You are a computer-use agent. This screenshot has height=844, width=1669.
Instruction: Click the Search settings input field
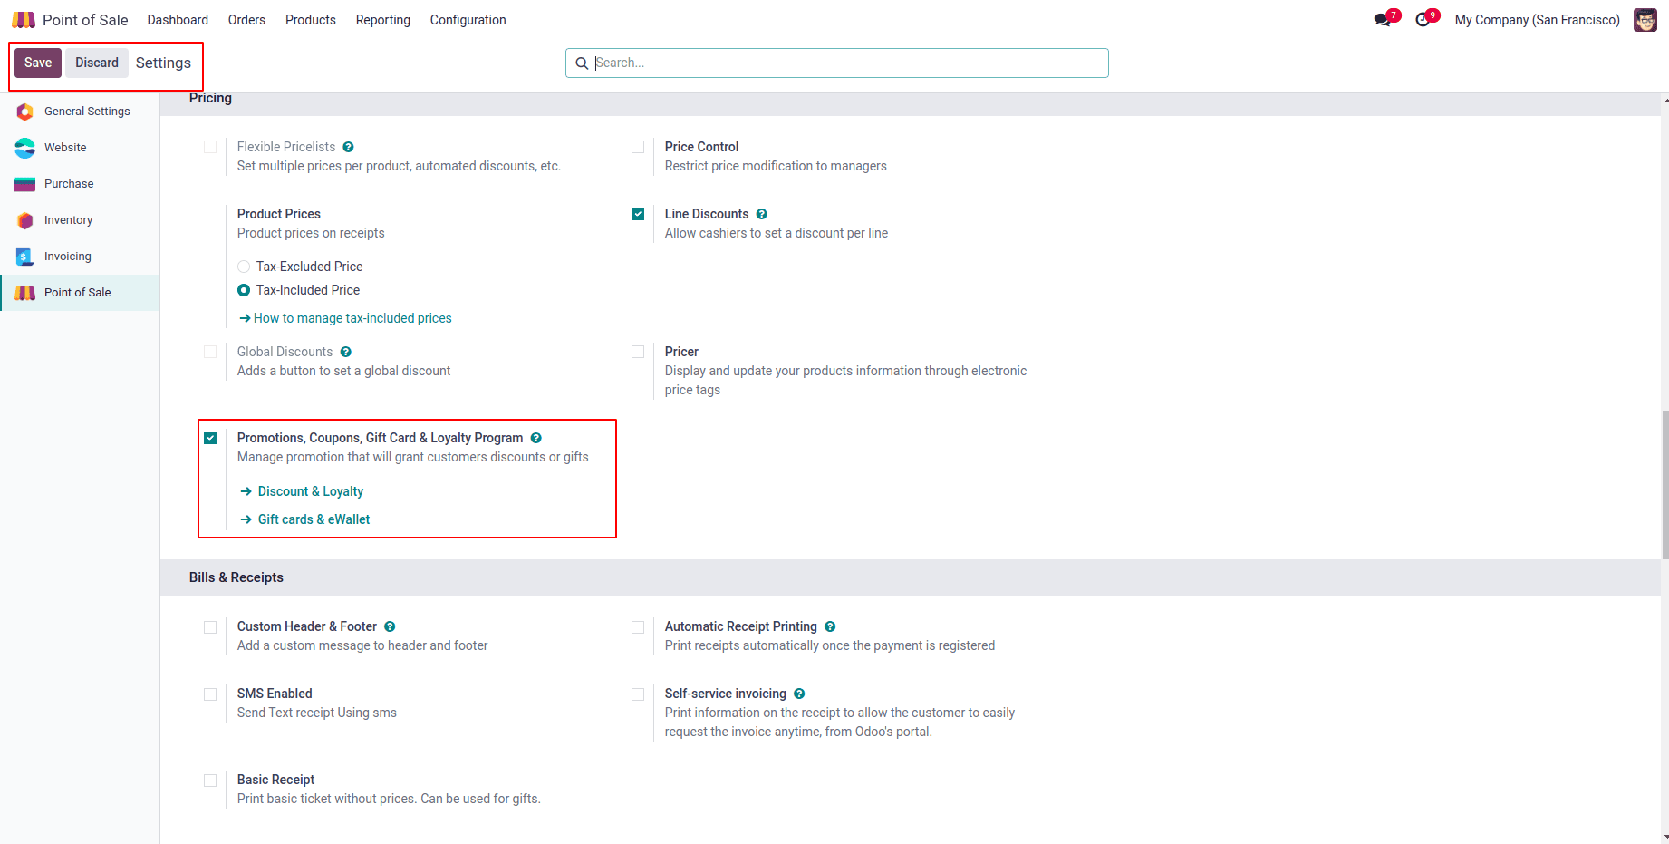point(837,63)
